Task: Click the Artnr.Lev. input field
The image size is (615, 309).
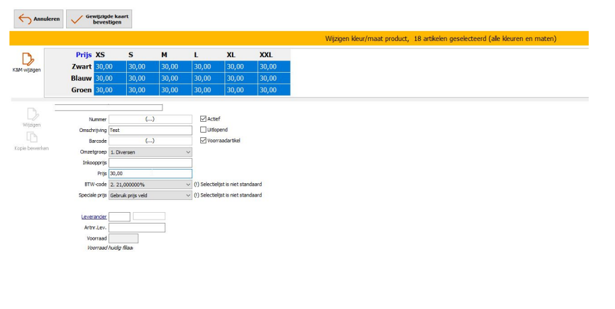Action: (x=137, y=228)
